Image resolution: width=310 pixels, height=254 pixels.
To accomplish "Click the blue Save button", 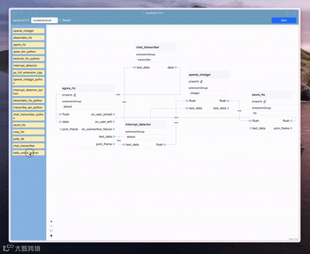I will [284, 20].
